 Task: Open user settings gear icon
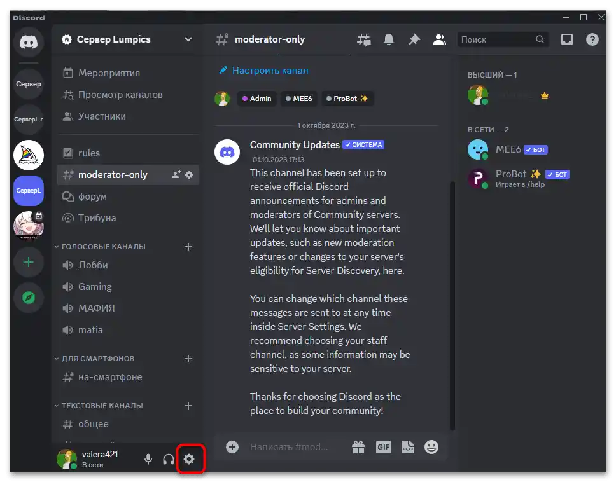189,459
